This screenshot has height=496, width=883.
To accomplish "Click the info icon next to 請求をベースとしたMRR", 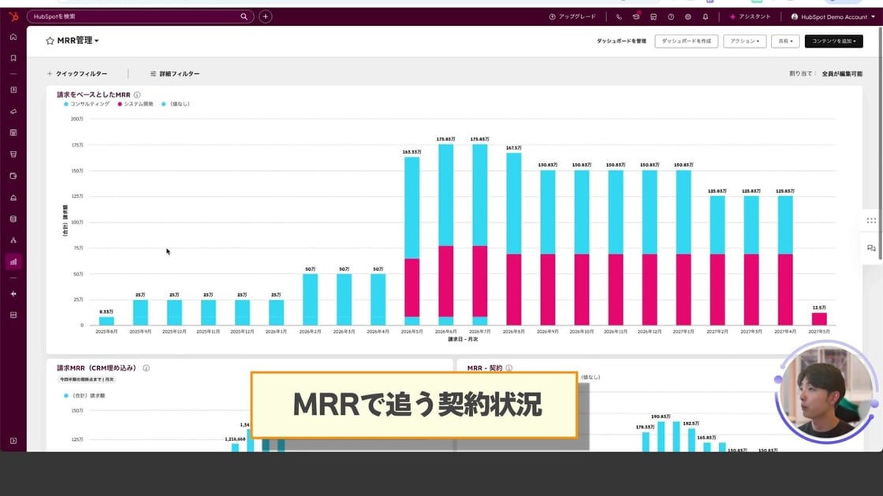I will tap(137, 94).
